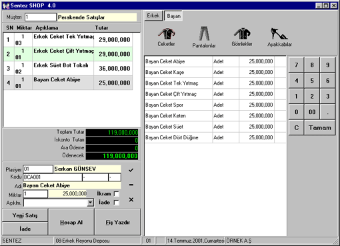Open the Pantalonlar category icon
340x246 pixels.
click(x=204, y=37)
